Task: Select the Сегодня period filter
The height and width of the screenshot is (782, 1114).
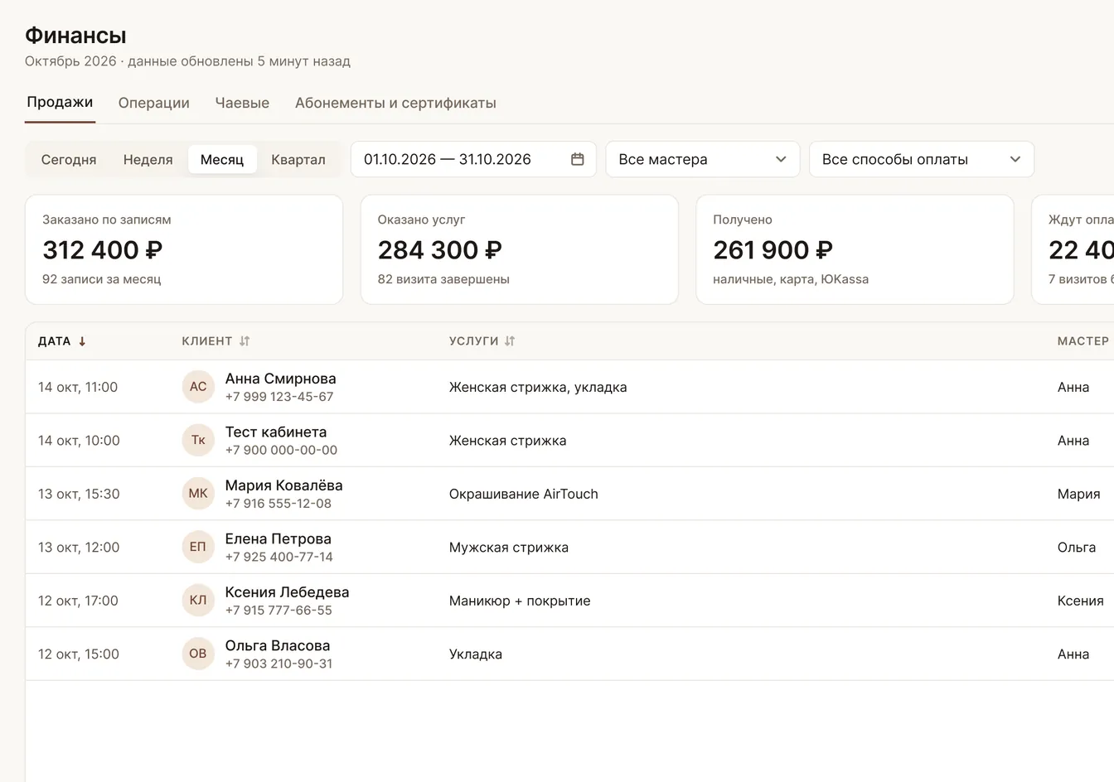Action: [69, 159]
